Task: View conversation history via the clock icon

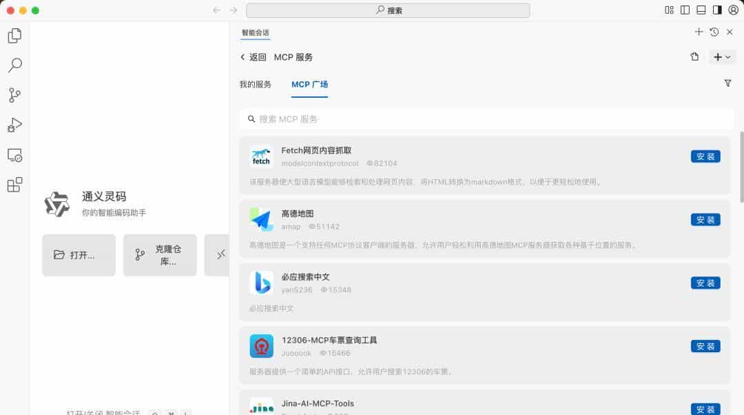Action: coord(714,32)
